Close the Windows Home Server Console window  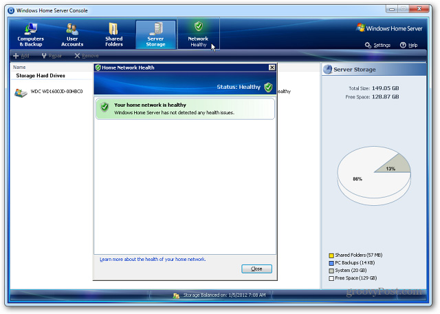coord(419,9)
